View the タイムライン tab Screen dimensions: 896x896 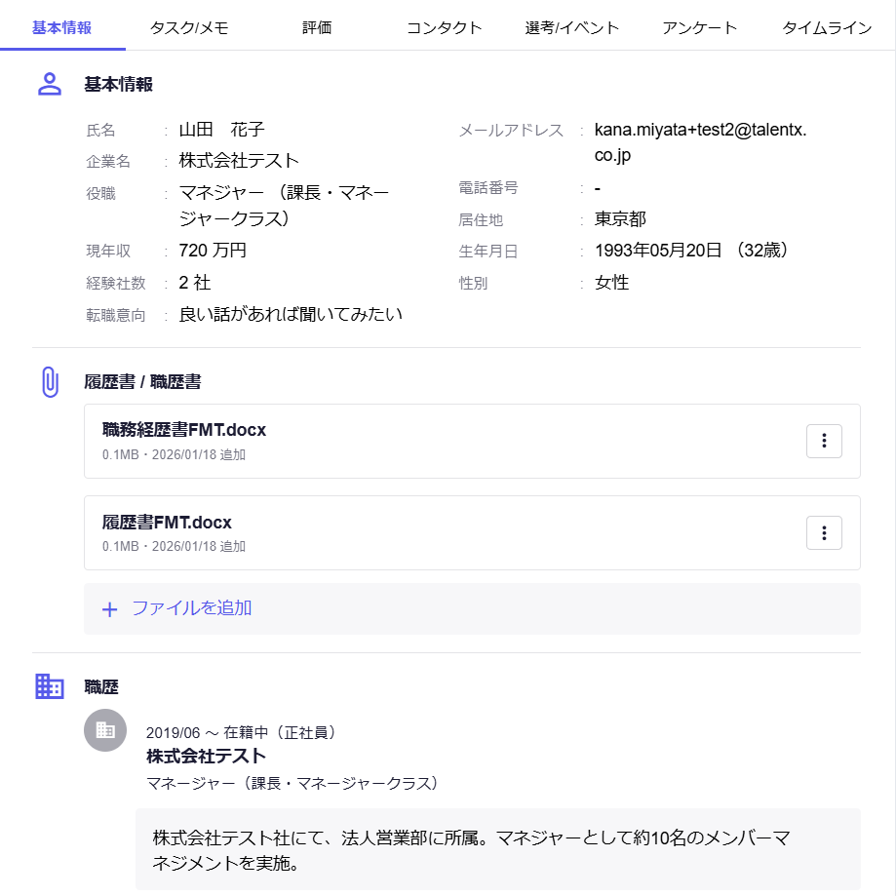827,27
